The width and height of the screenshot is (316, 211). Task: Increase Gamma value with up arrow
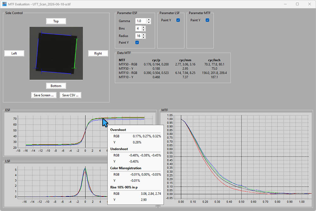[x=149, y=20]
